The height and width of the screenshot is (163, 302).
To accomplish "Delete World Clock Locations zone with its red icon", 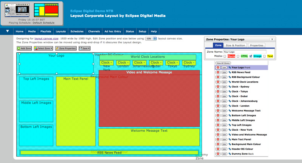I will (218, 82).
